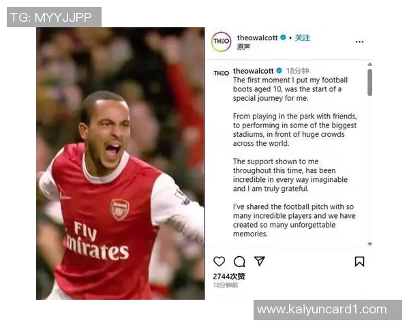The image size is (409, 327).
Task: Click the Arsenal celebration video thumbnail
Action: point(120,163)
